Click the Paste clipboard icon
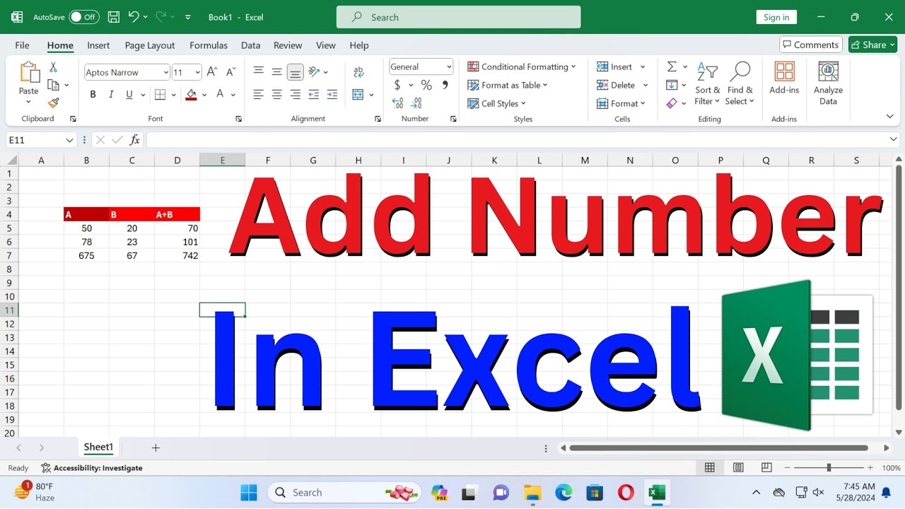Viewport: 905px width, 509px height. point(29,73)
